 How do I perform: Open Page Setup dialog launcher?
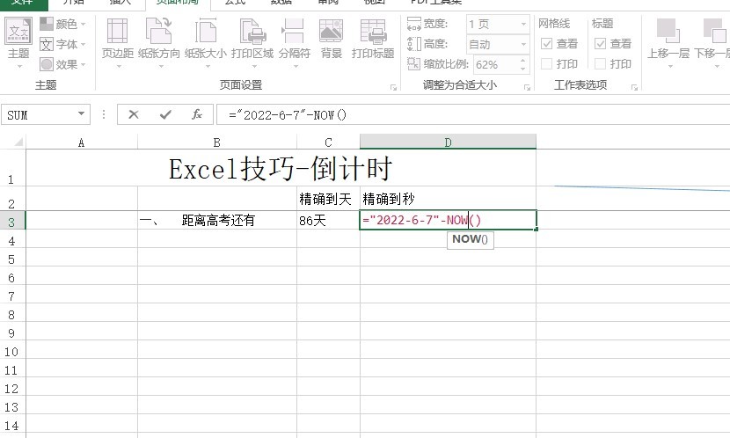click(394, 87)
